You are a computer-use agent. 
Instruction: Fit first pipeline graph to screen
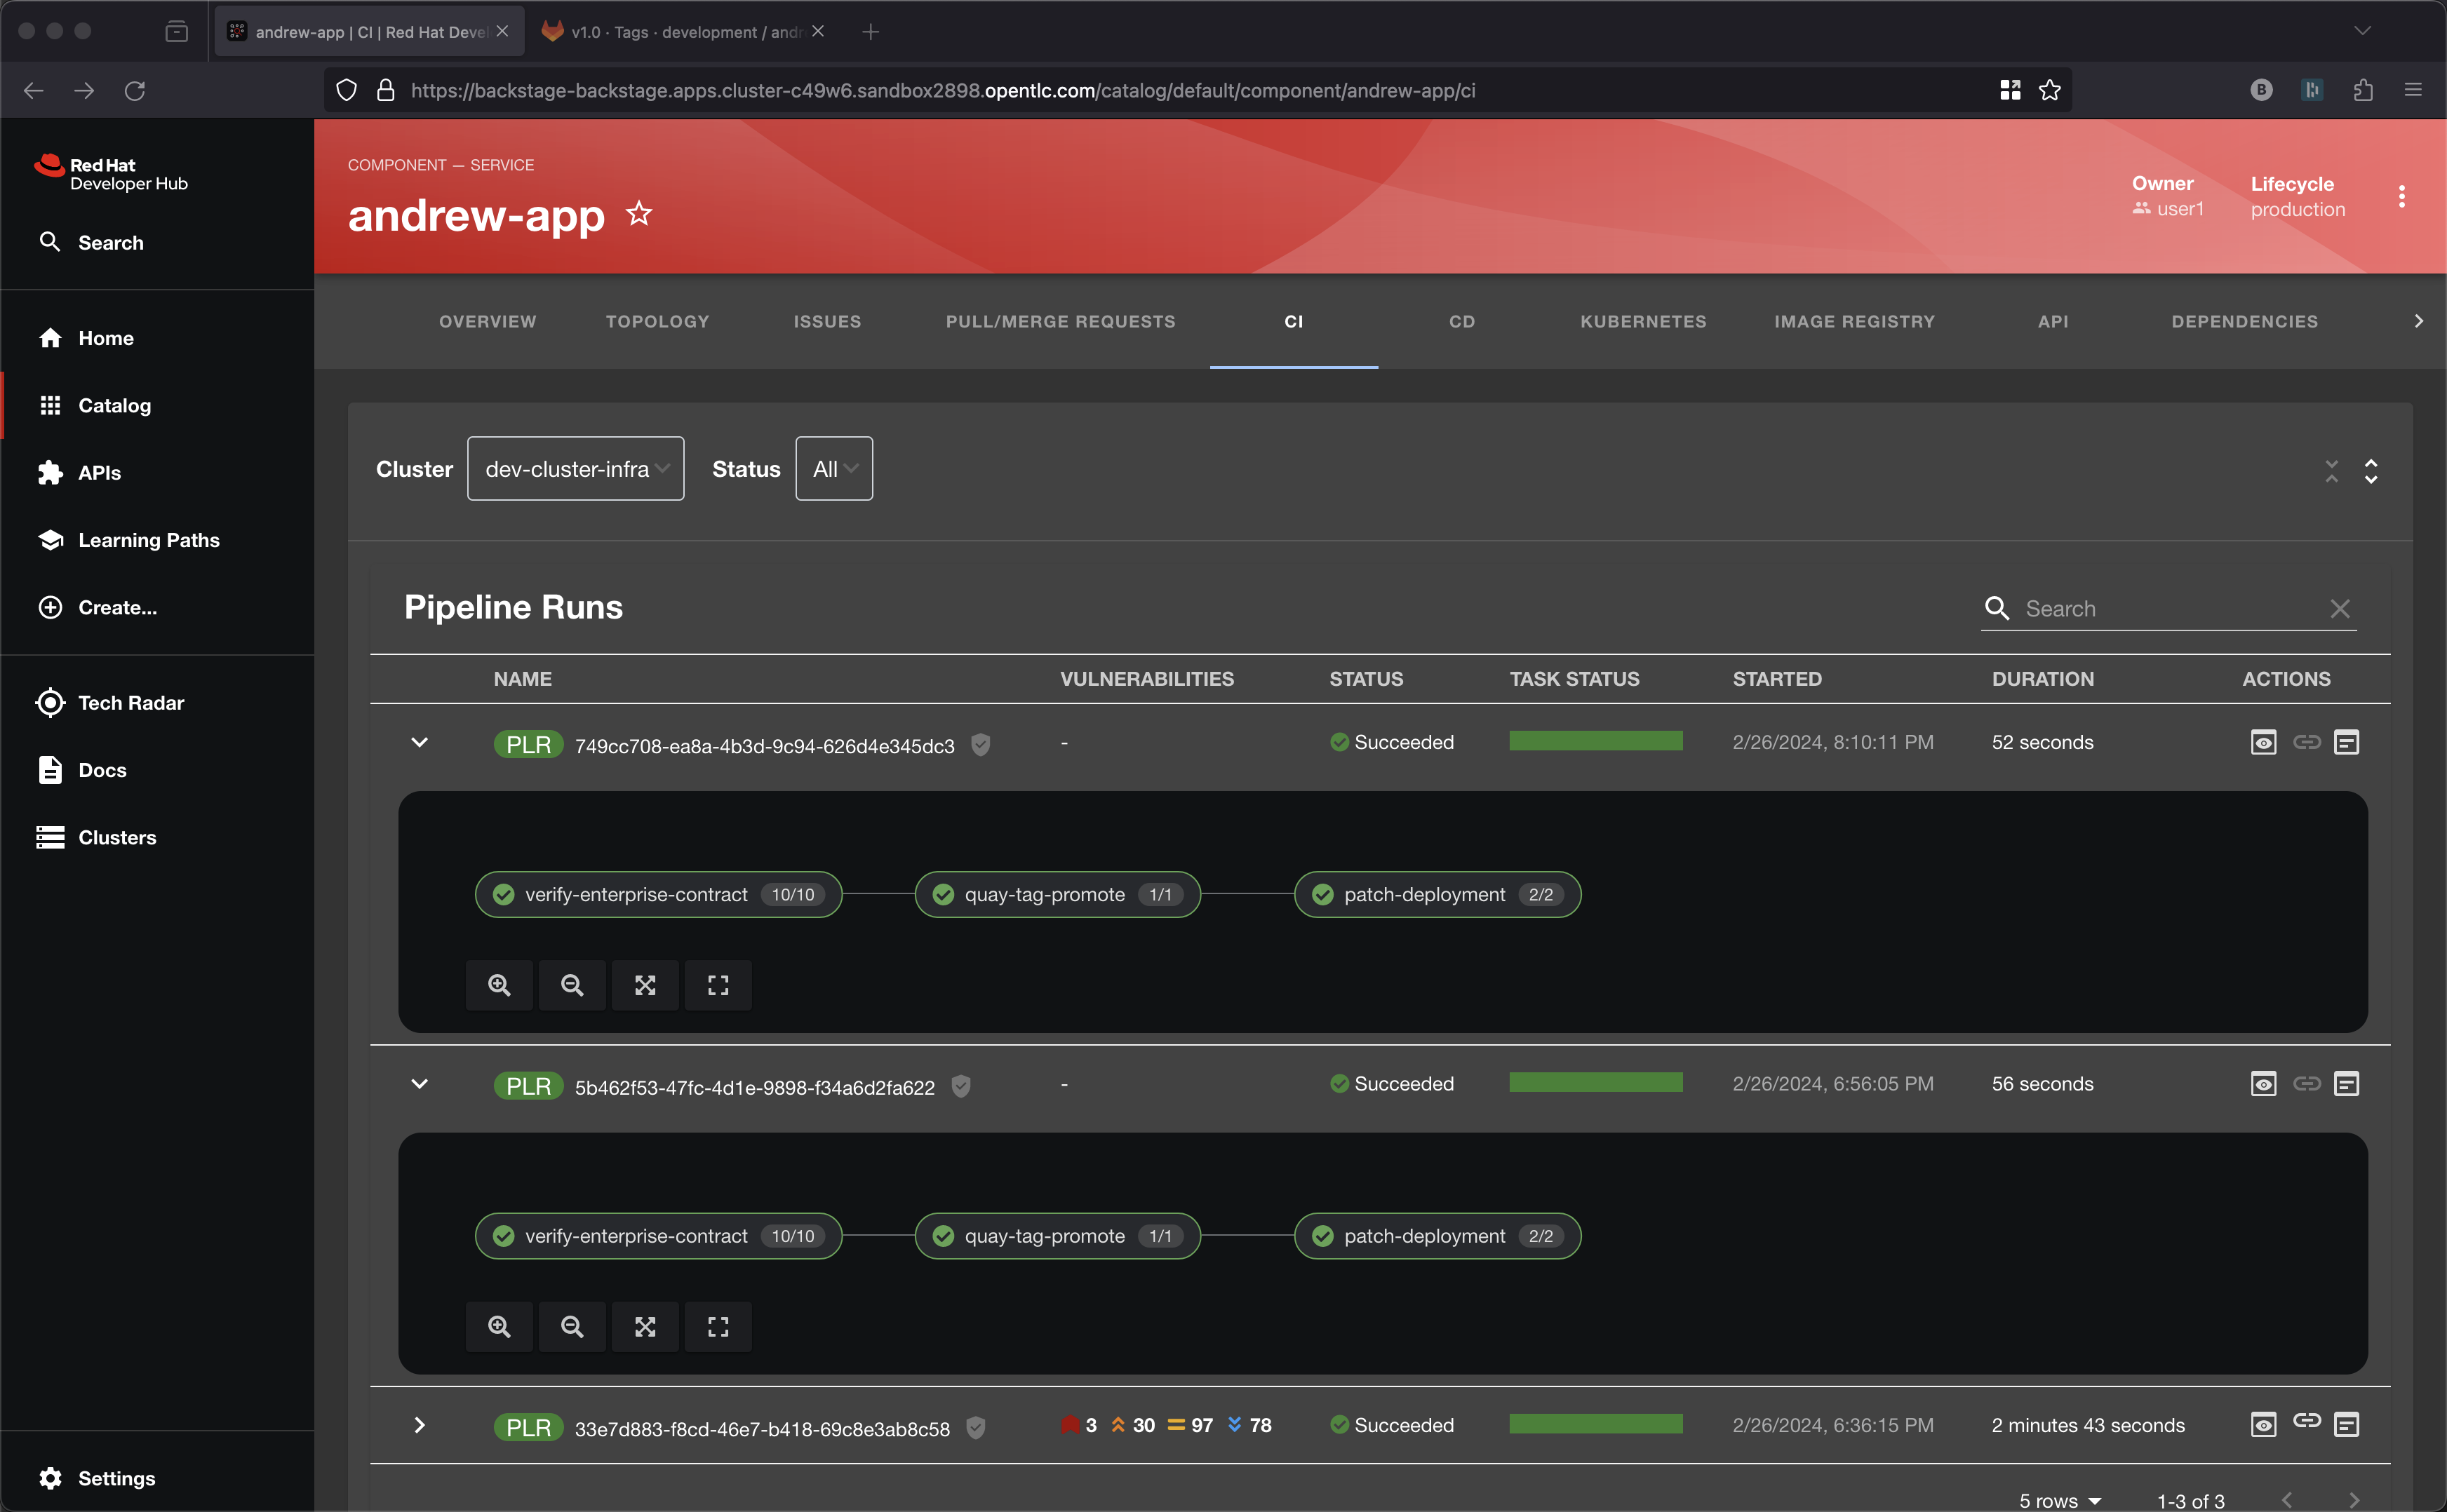point(645,985)
